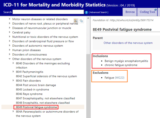Collapse Other disorders of the nervous system
The height and width of the screenshot is (118, 160).
coord(10,59)
